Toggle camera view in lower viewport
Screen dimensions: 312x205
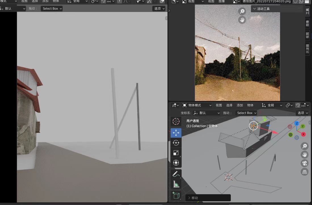(x=305, y=163)
